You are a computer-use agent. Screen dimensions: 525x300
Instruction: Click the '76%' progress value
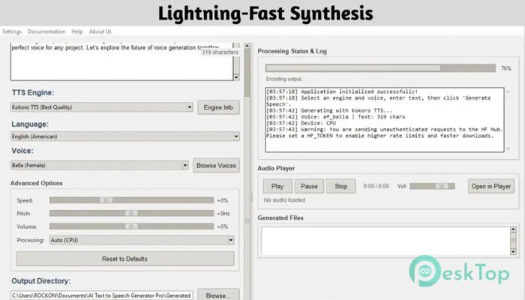[506, 68]
